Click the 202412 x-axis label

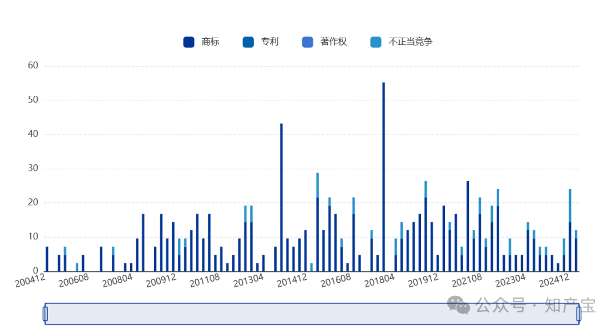point(554,281)
